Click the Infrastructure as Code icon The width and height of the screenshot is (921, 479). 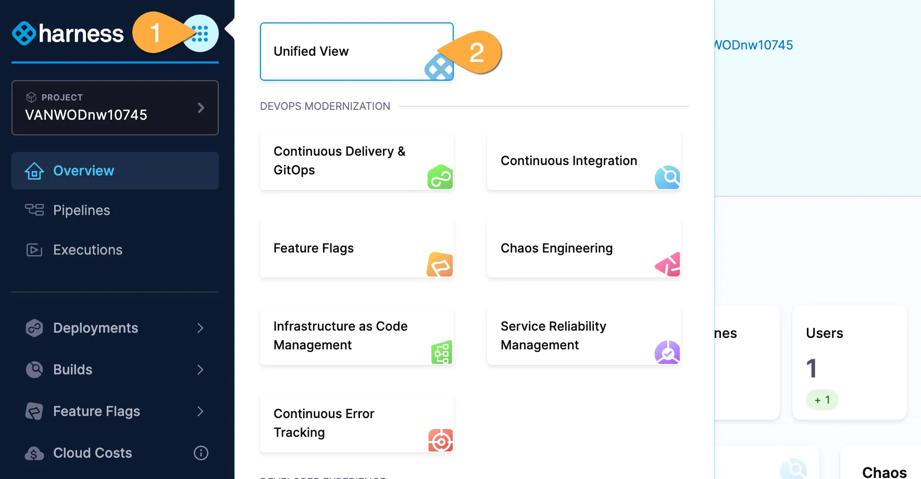441,353
